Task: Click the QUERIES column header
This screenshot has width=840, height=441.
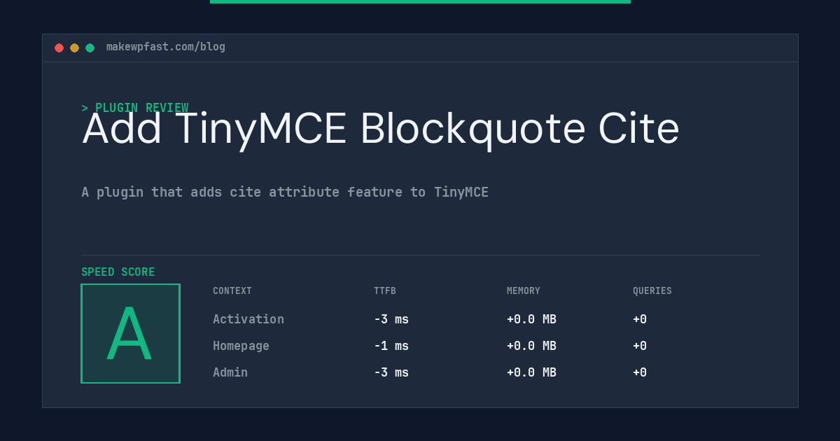Action: click(652, 291)
